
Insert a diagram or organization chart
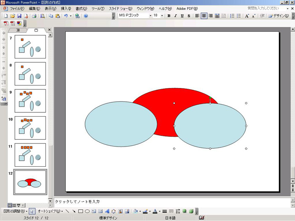[x=114, y=211]
